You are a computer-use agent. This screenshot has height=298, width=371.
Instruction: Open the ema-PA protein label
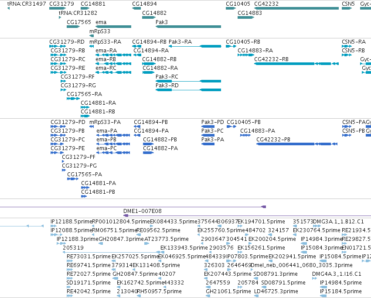[x=107, y=131]
